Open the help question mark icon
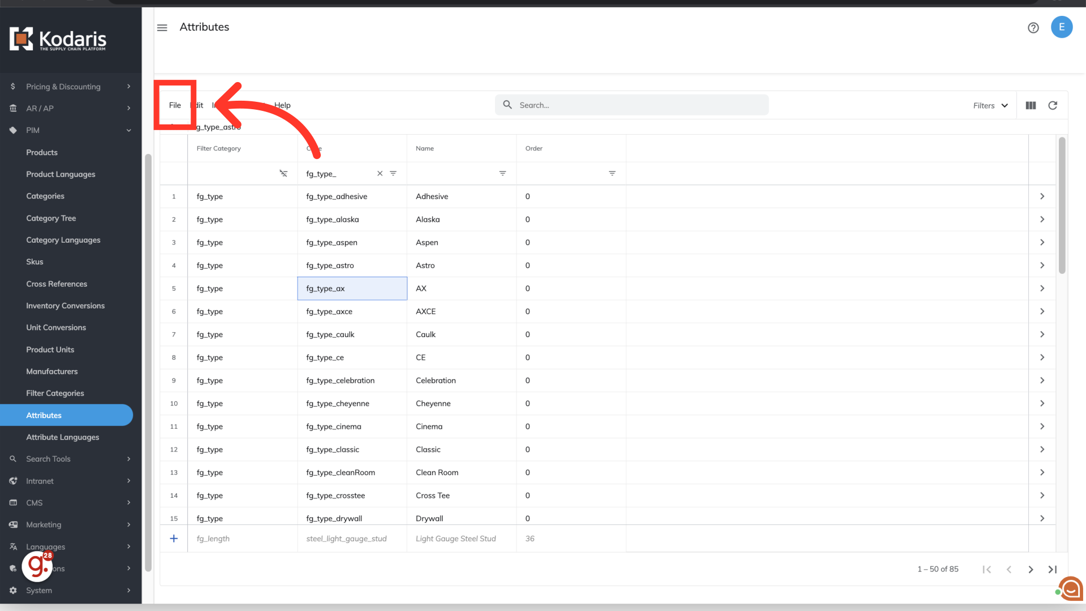This screenshot has width=1086, height=611. [1033, 28]
